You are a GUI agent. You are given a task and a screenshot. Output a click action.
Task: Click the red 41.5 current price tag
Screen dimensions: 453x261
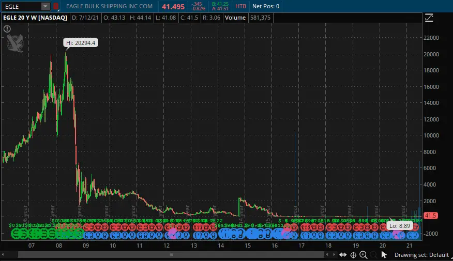[430, 216]
